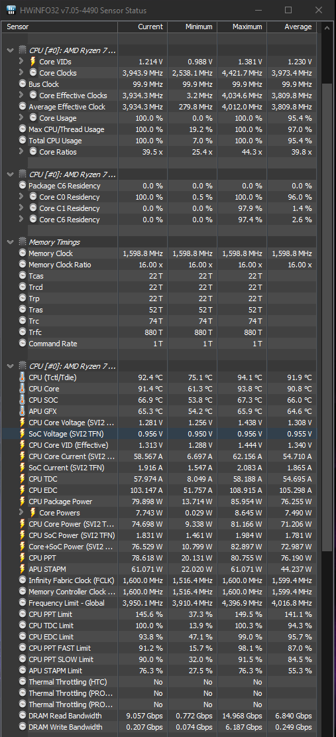The height and width of the screenshot is (737, 336).
Task: Expand the Core VIDs row
Action: (x=21, y=62)
